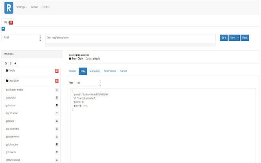261x163 pixels.
Task: Open menu icon for get all game-models bookmark
Action: [57, 90]
